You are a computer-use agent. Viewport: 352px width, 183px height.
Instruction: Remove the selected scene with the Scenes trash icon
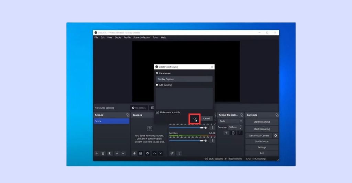coord(103,153)
